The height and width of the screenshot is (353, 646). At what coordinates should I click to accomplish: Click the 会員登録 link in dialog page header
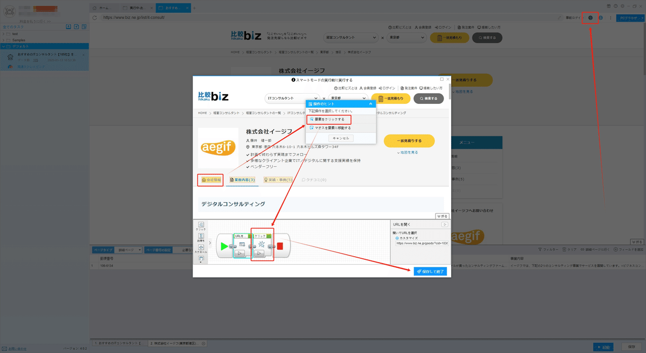coord(368,88)
